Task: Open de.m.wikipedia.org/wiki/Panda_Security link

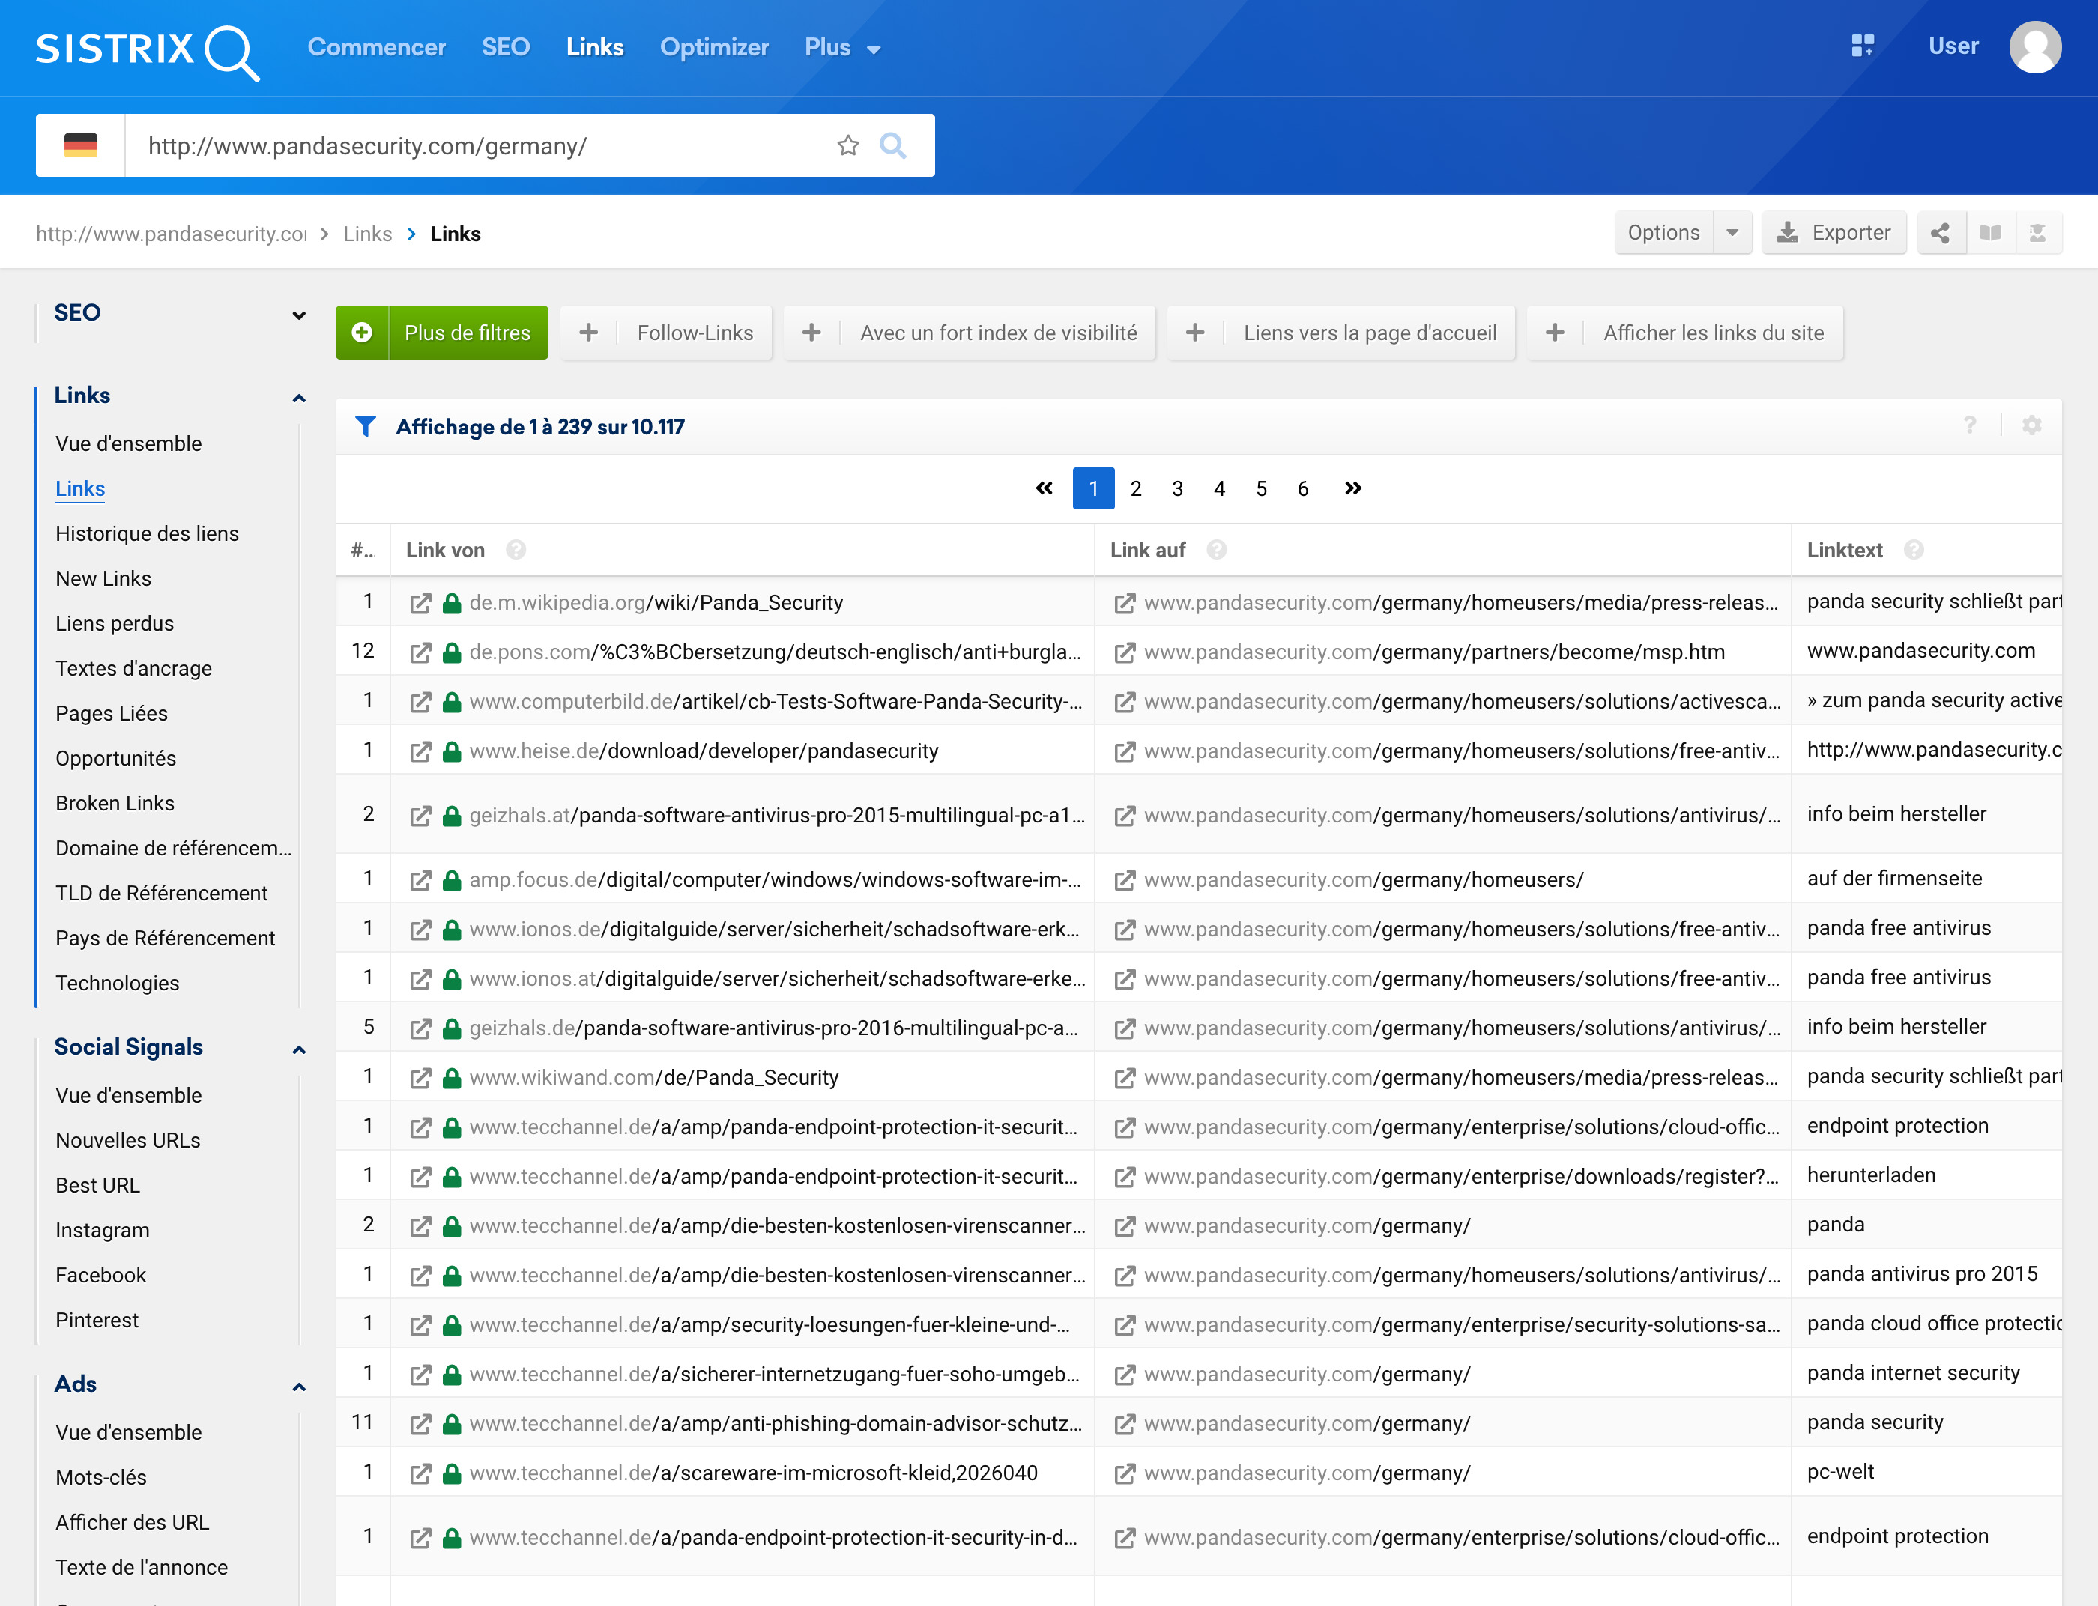Action: point(656,603)
